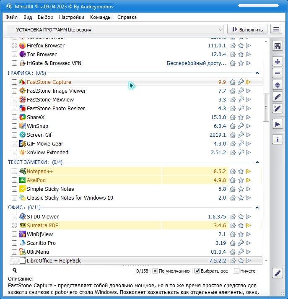The image size is (288, 299).
Task: Click play arrow on Screen Gif row
Action: coord(248,135)
